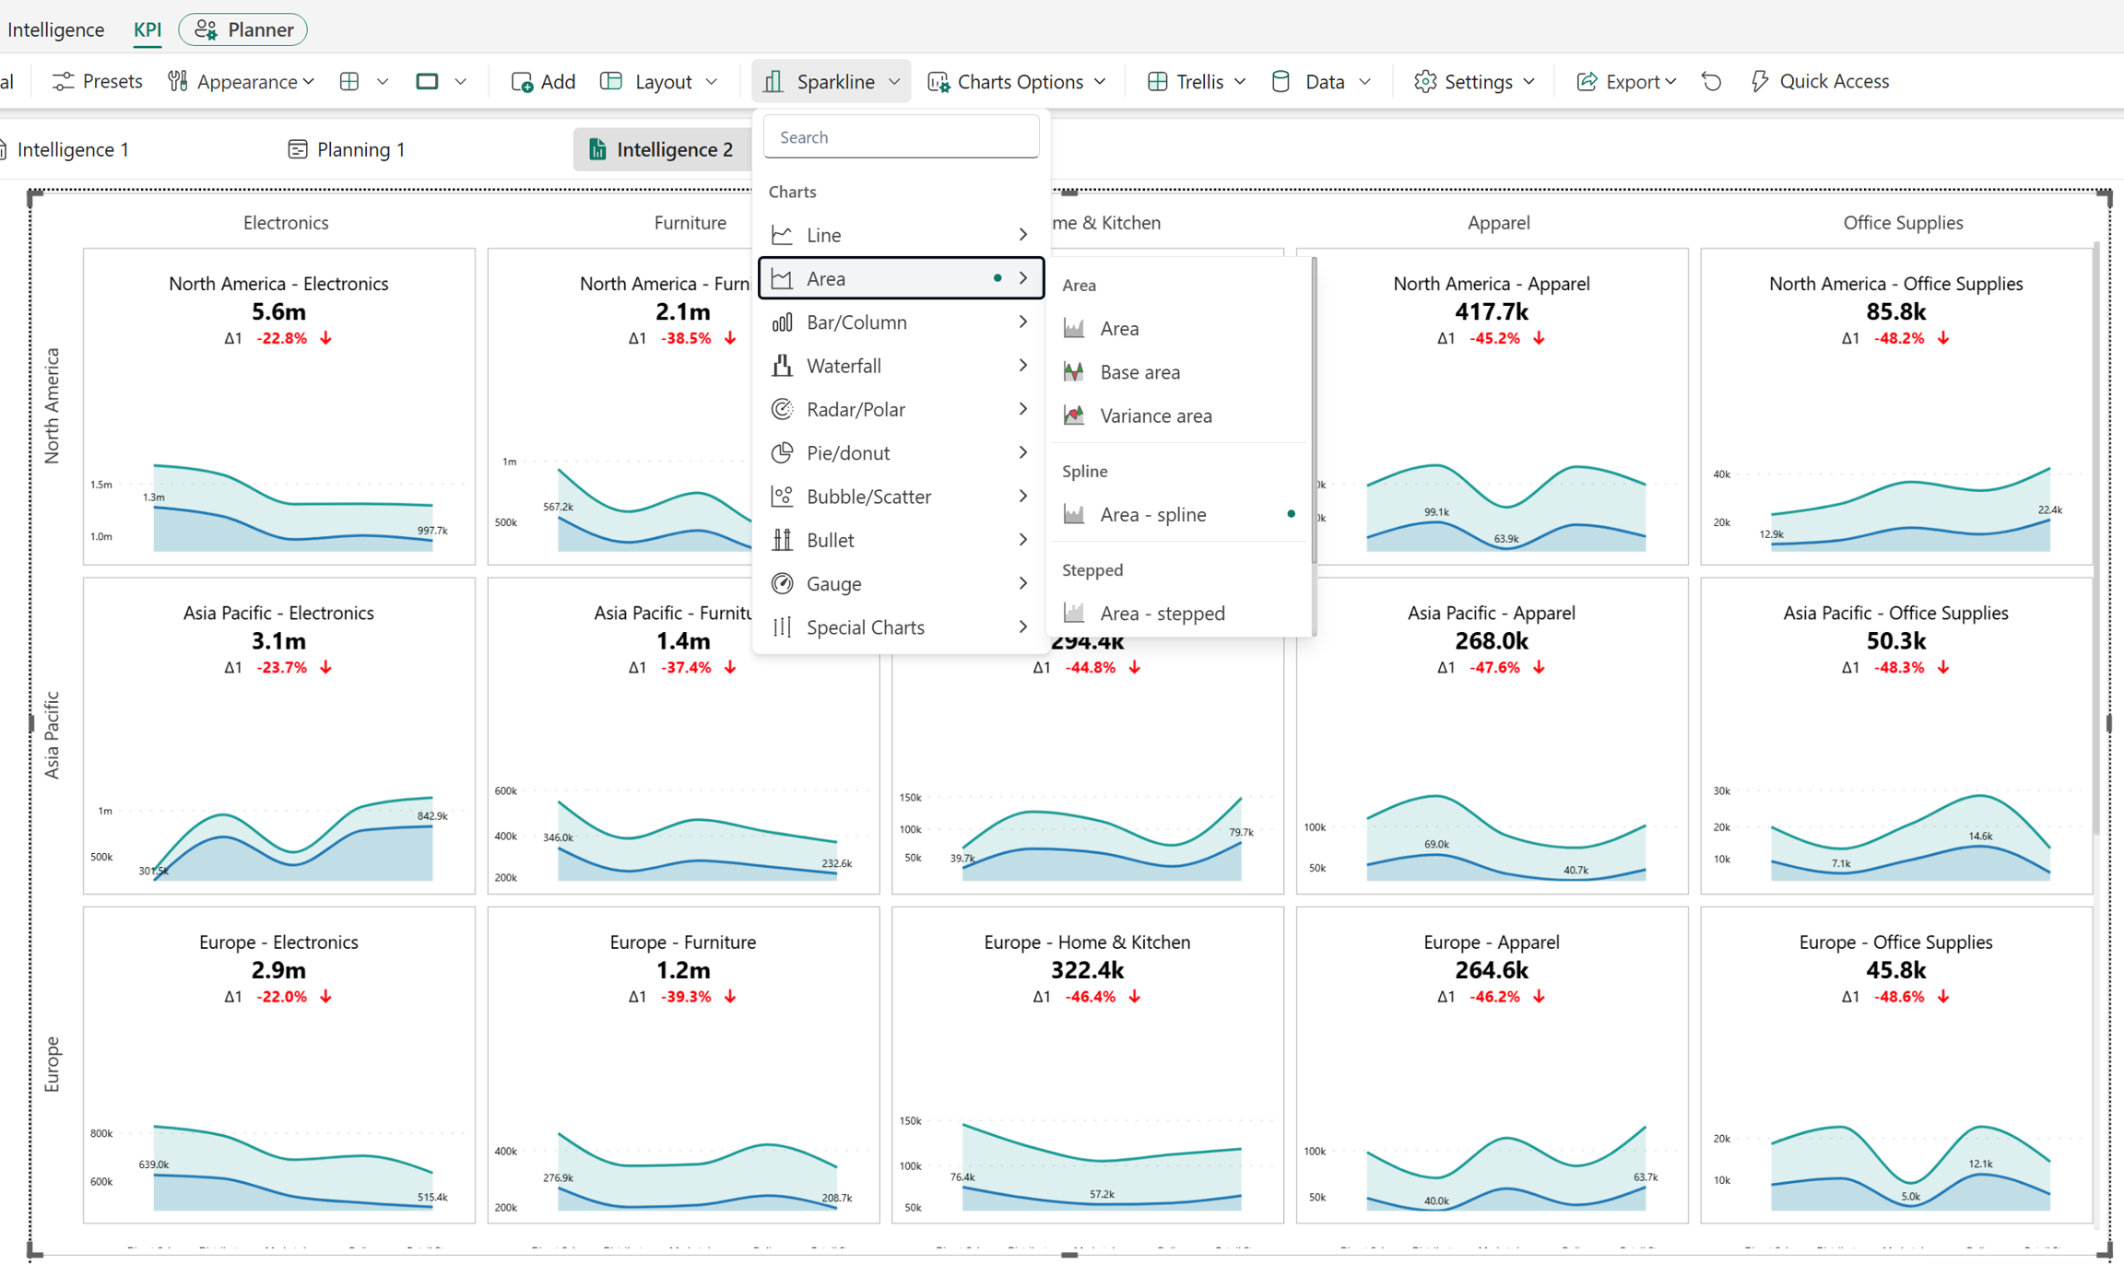Open the Trellis dropdown menu
This screenshot has height=1264, width=2124.
coord(1197,81)
